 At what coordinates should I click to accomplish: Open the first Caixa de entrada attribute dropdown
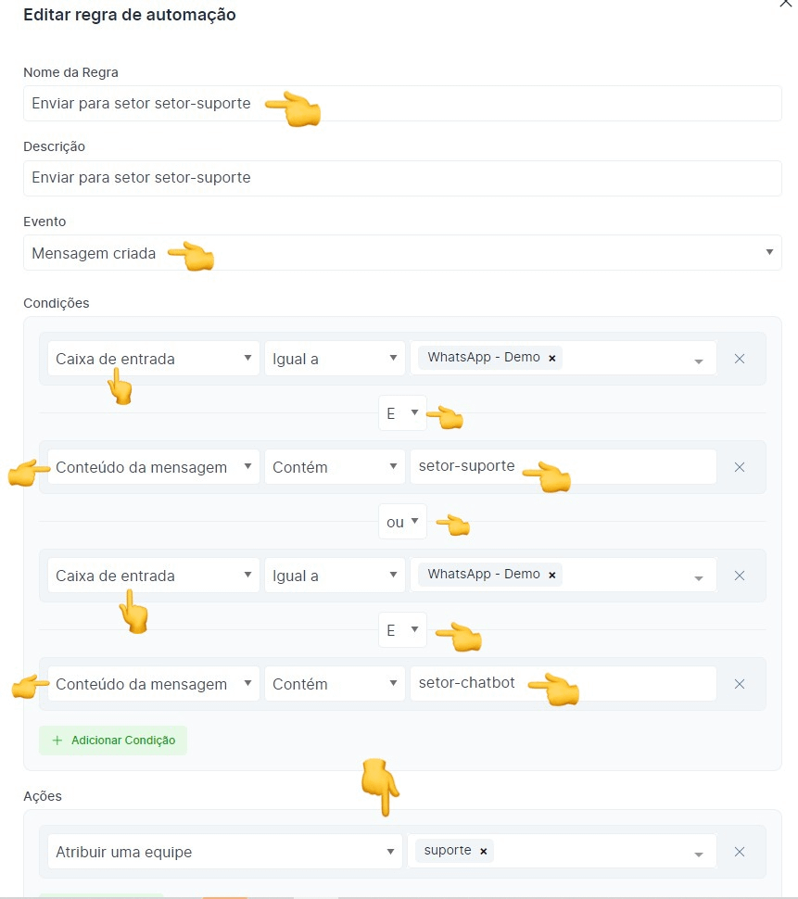(x=153, y=359)
